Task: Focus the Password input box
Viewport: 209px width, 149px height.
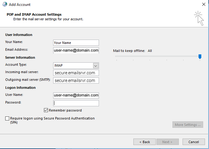Action: pyautogui.click(x=76, y=103)
